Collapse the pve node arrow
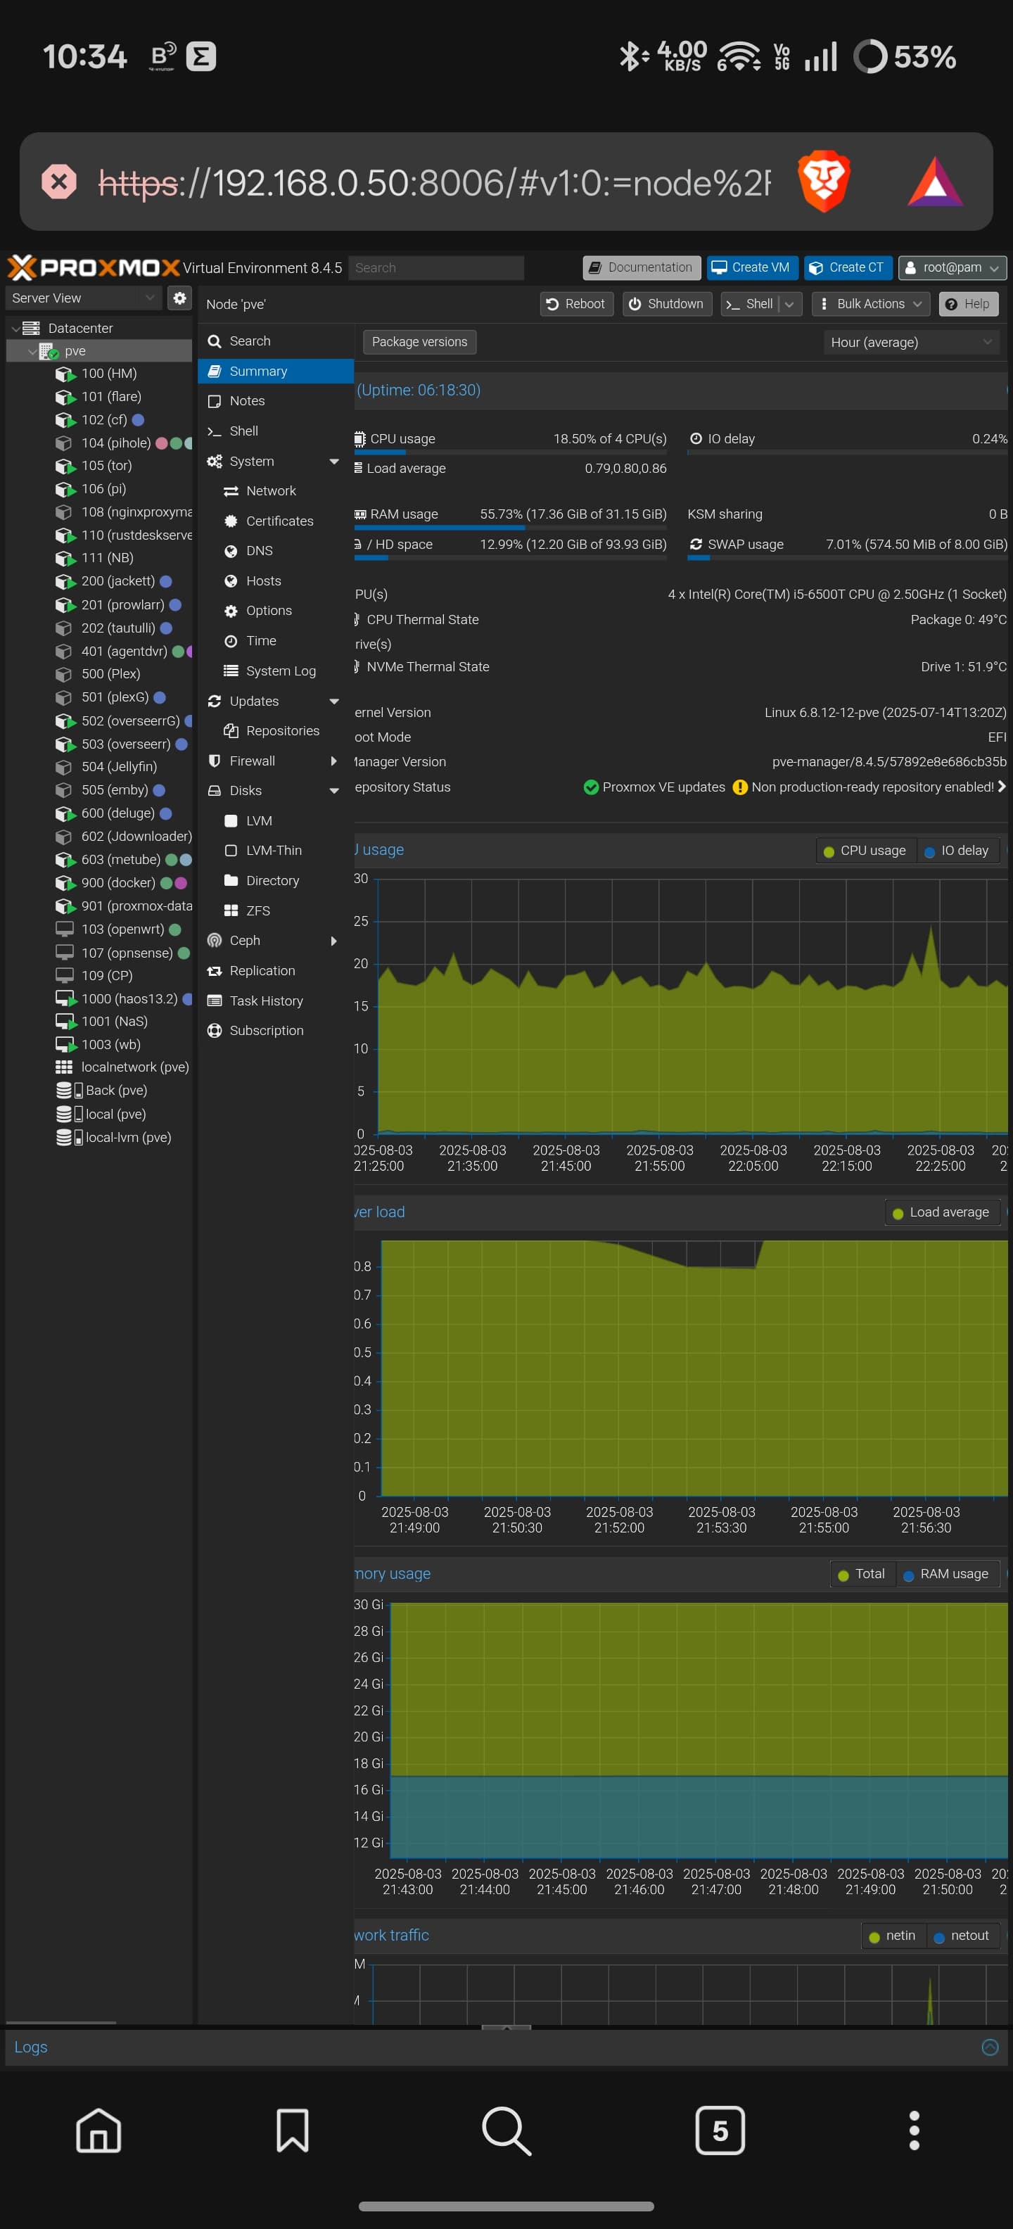 32,351
